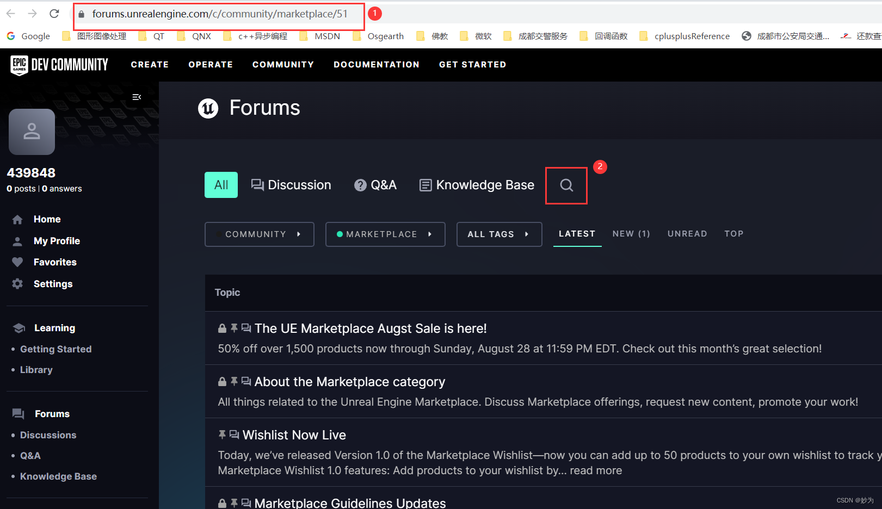Open the 图形图像处理 bookmark folder
The image size is (882, 509).
[x=94, y=36]
